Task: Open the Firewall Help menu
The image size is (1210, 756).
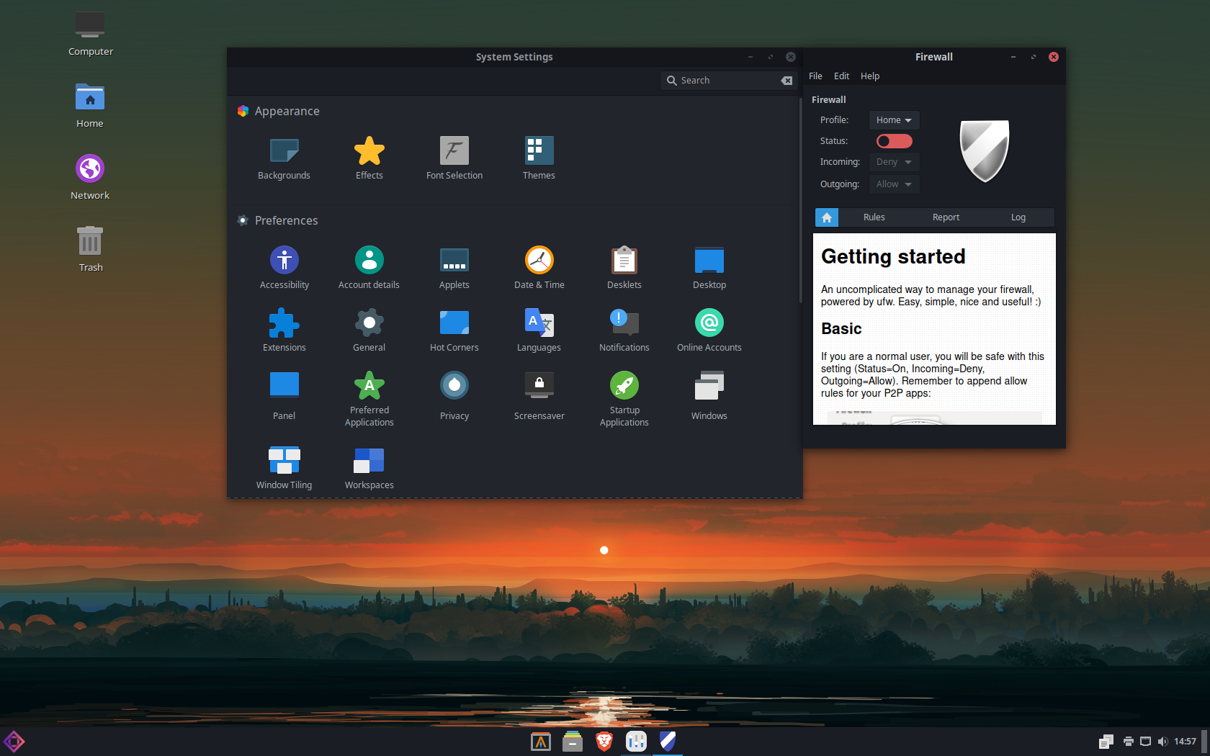Action: [x=870, y=76]
